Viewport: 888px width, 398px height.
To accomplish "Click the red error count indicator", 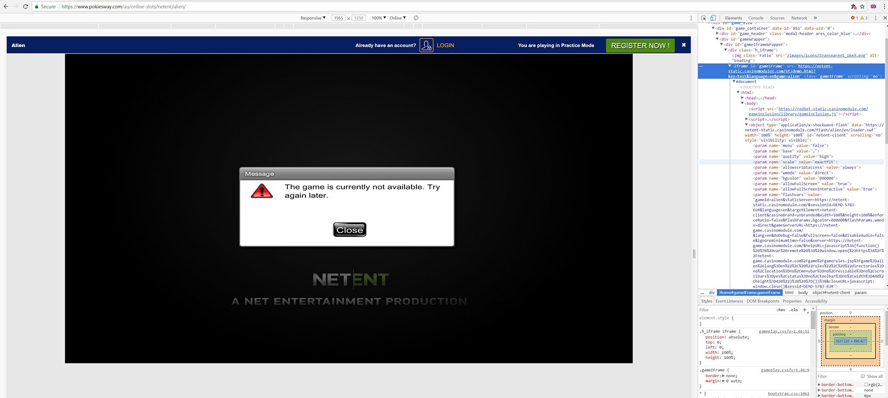I will [x=854, y=18].
